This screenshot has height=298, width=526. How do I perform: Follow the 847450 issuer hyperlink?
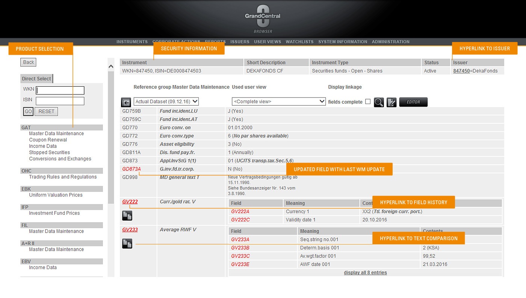pyautogui.click(x=461, y=71)
